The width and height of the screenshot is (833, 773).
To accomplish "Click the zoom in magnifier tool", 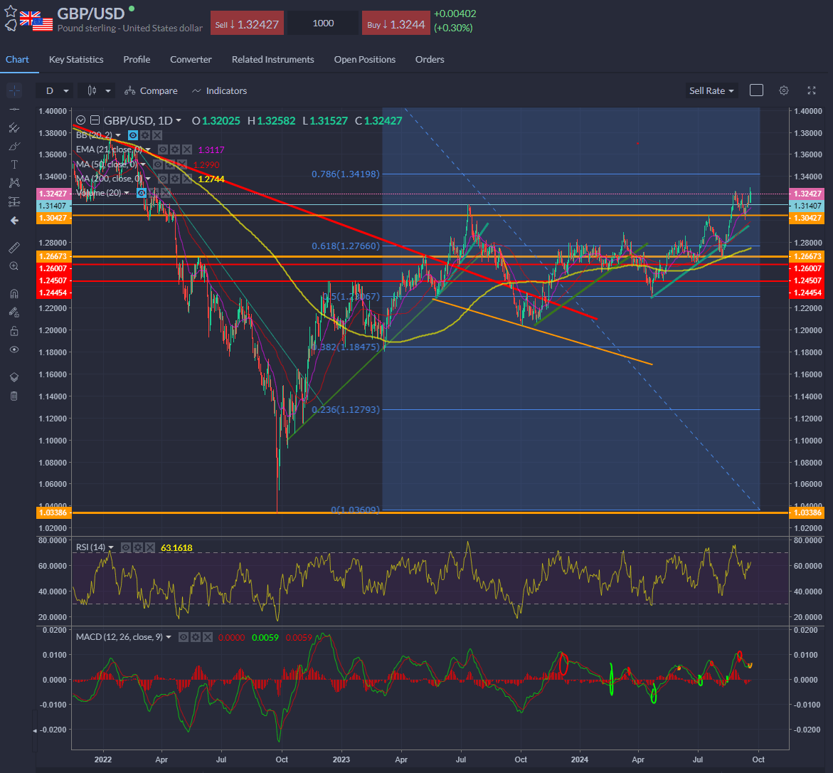I will click(14, 265).
